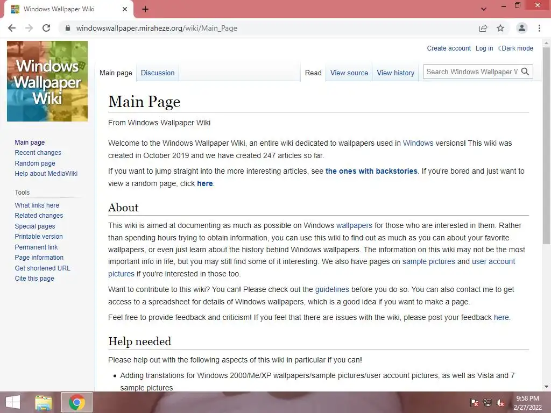Image resolution: width=551 pixels, height=413 pixels.
Task: Open the taskbar clock showing 9:58 PM
Action: [527, 403]
